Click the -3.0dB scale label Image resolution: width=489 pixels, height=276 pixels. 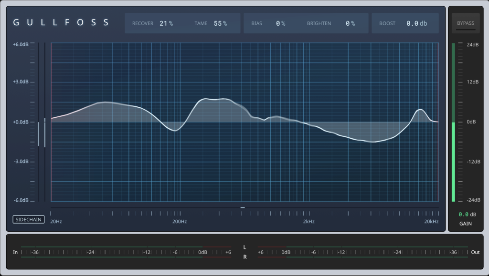coord(21,162)
